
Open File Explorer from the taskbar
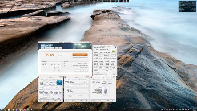pos(9,110)
